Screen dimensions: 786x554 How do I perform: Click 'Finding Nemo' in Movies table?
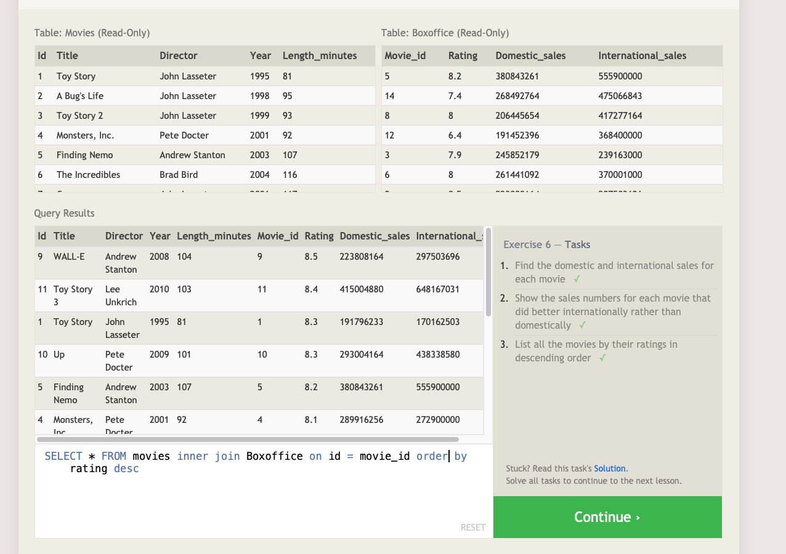[85, 155]
